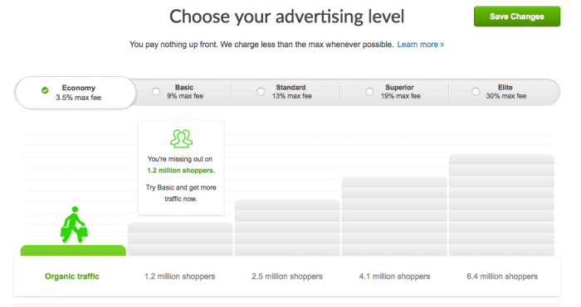Click the green checkmark beside Economy
The image size is (581, 307).
coord(45,90)
